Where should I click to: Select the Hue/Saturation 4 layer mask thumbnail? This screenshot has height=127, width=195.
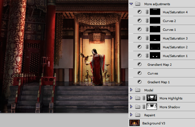point(155,12)
